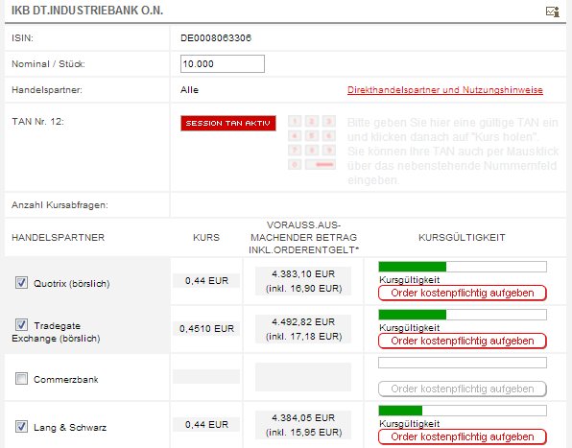Image resolution: width=572 pixels, height=448 pixels.
Task: Select ISIN value DE0008063306
Action: [x=216, y=38]
